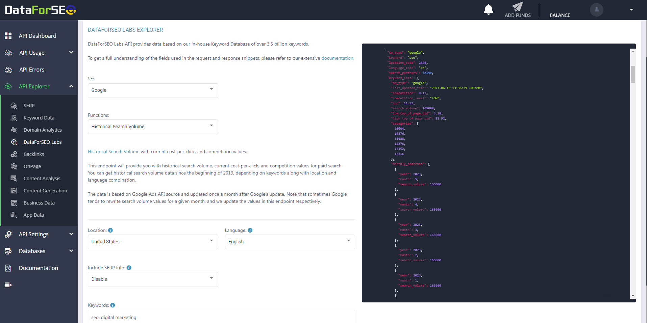Open the SE Google dropdown
647x323 pixels.
(x=153, y=90)
